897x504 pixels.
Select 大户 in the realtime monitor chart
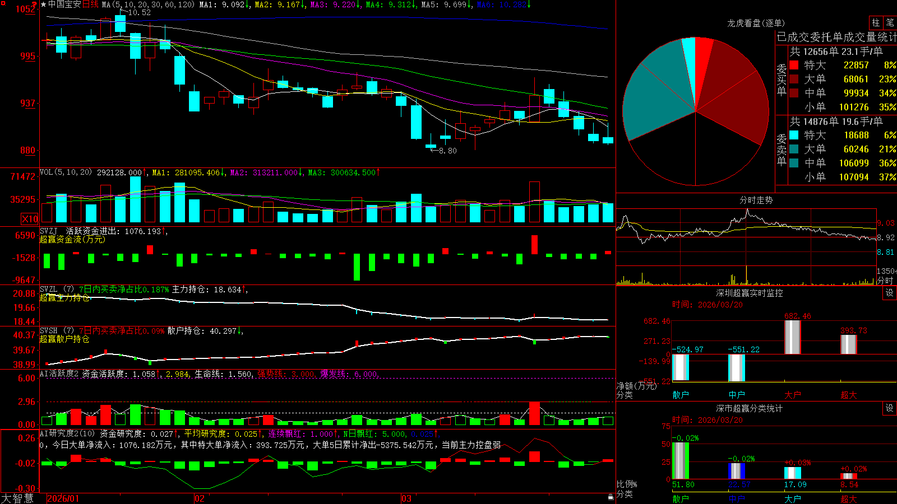tap(793, 395)
